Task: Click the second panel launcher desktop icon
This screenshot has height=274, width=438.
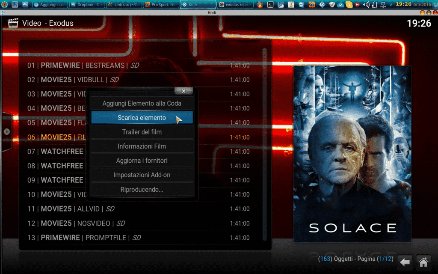Action: pyautogui.click(x=15, y=4)
